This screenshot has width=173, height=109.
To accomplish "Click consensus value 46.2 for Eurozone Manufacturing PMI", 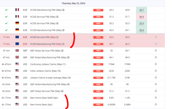I will pos(127,44).
